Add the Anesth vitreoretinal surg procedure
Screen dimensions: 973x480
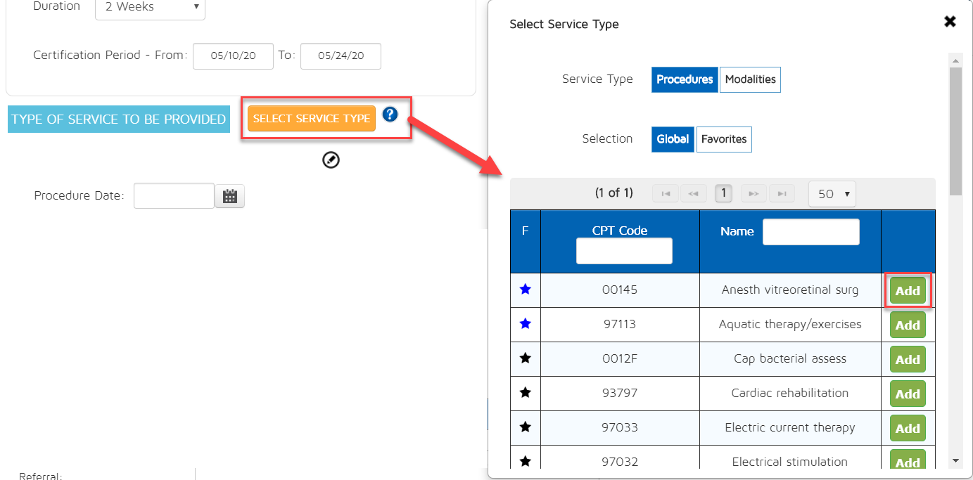(908, 290)
